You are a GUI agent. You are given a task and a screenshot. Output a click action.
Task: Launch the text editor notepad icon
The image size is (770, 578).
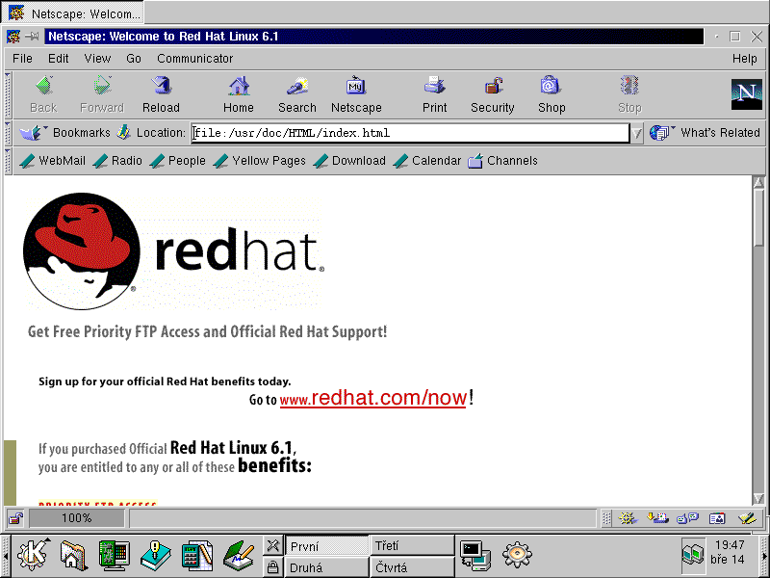[239, 555]
